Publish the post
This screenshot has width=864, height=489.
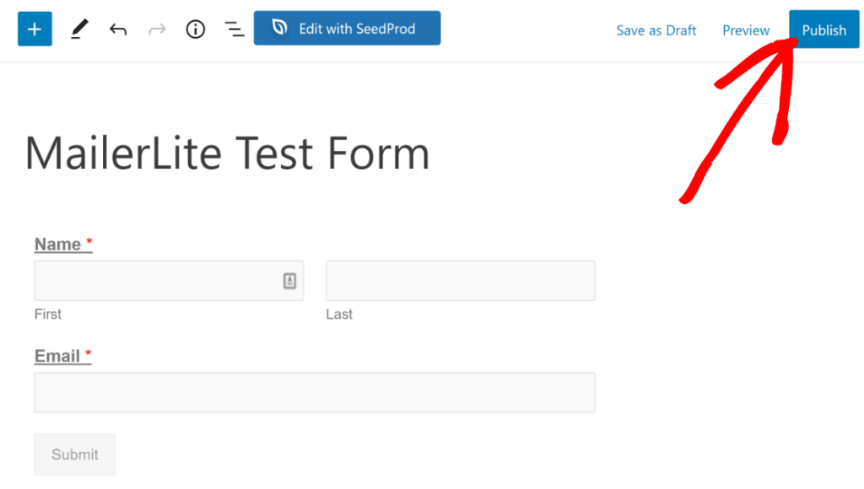[x=823, y=29]
